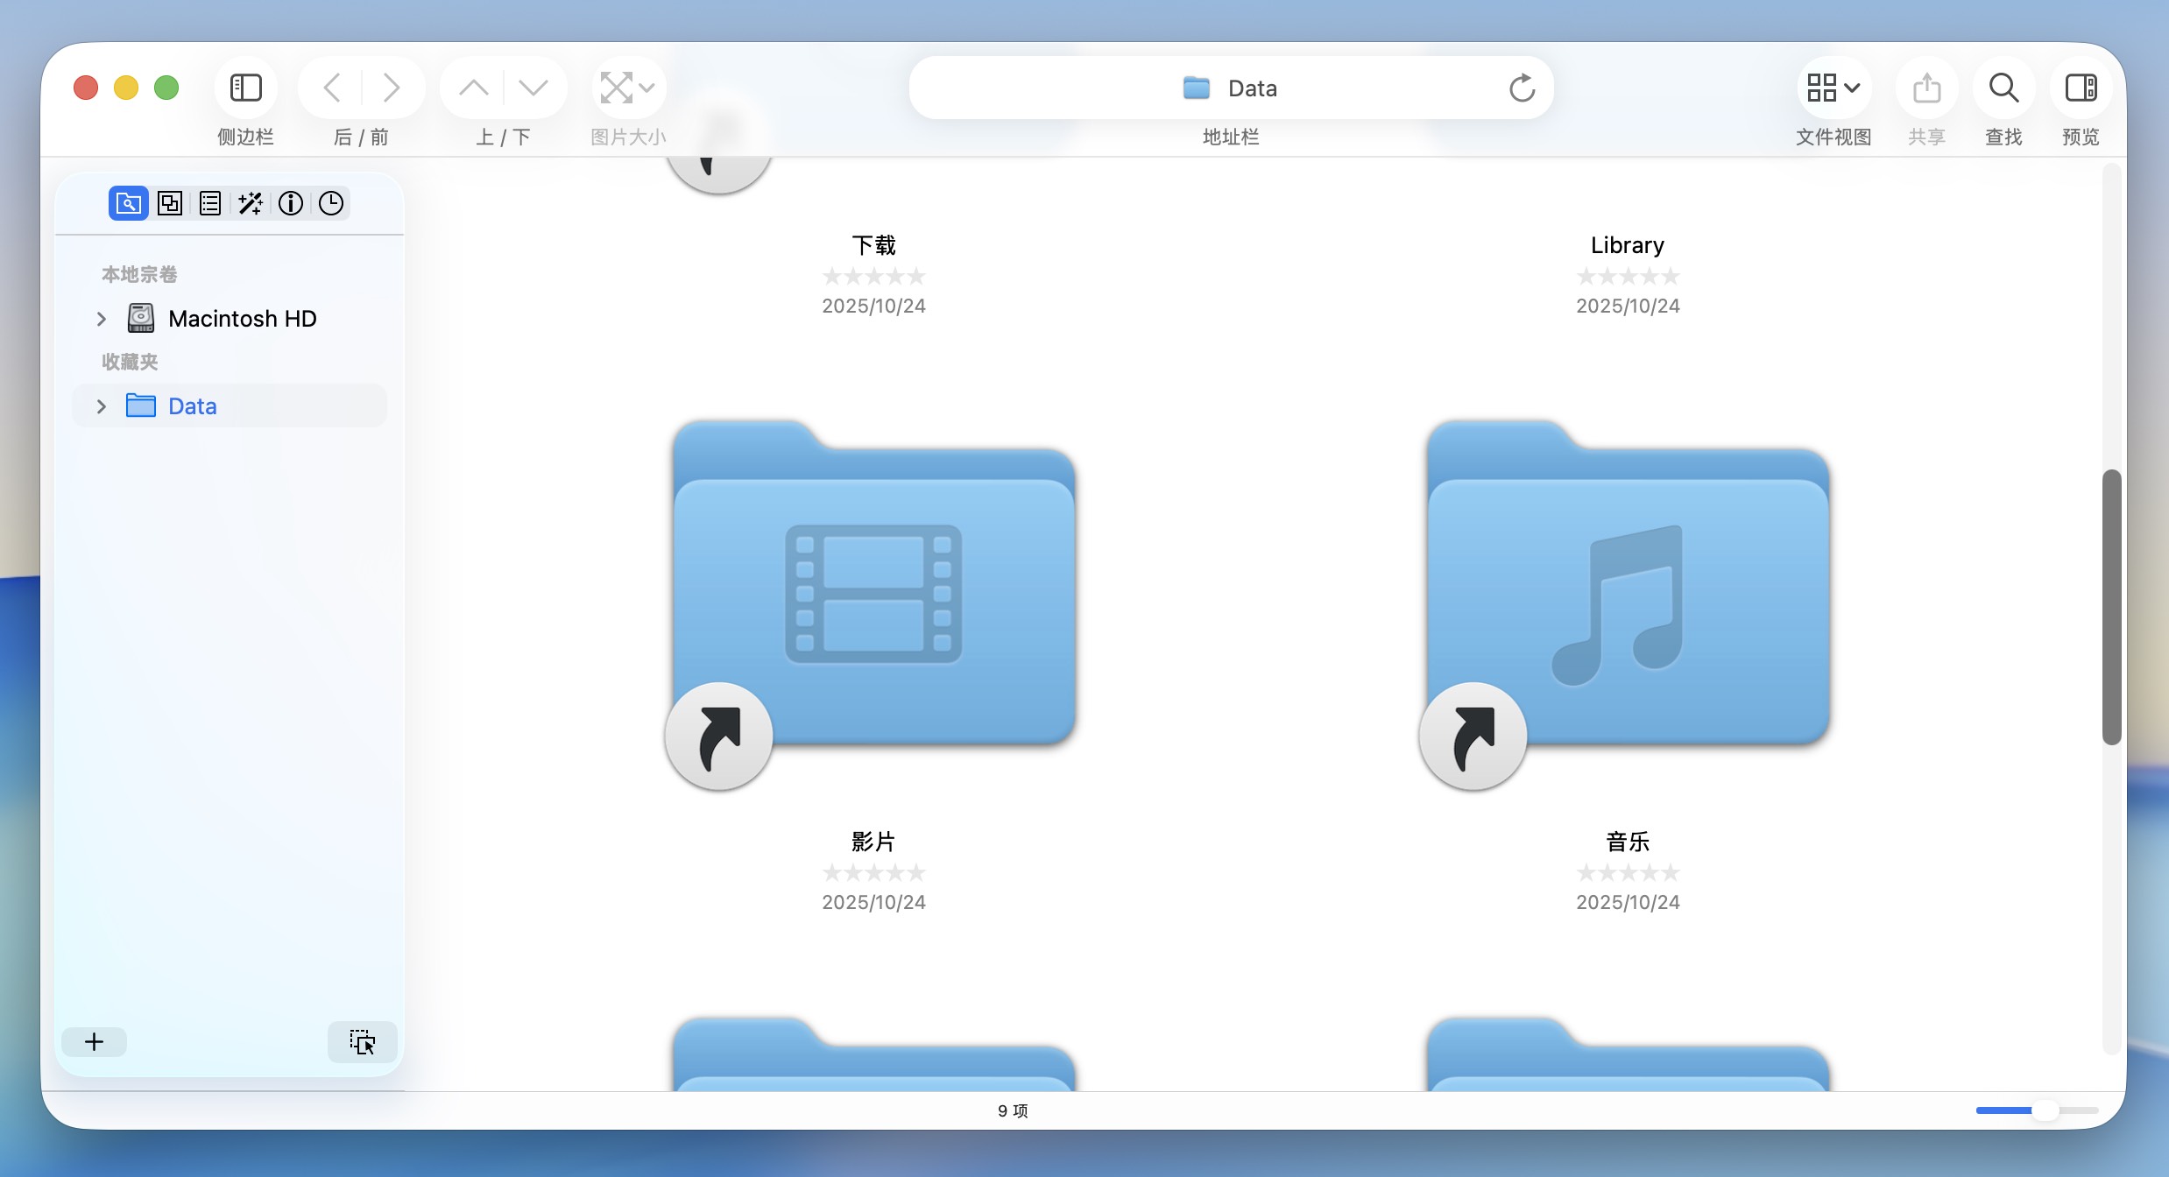The image size is (2169, 1177).
Task: Expand the Data favorites folder
Action: [x=102, y=406]
